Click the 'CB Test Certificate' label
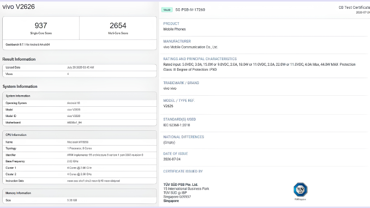This screenshot has height=208, width=370. click(x=354, y=7)
